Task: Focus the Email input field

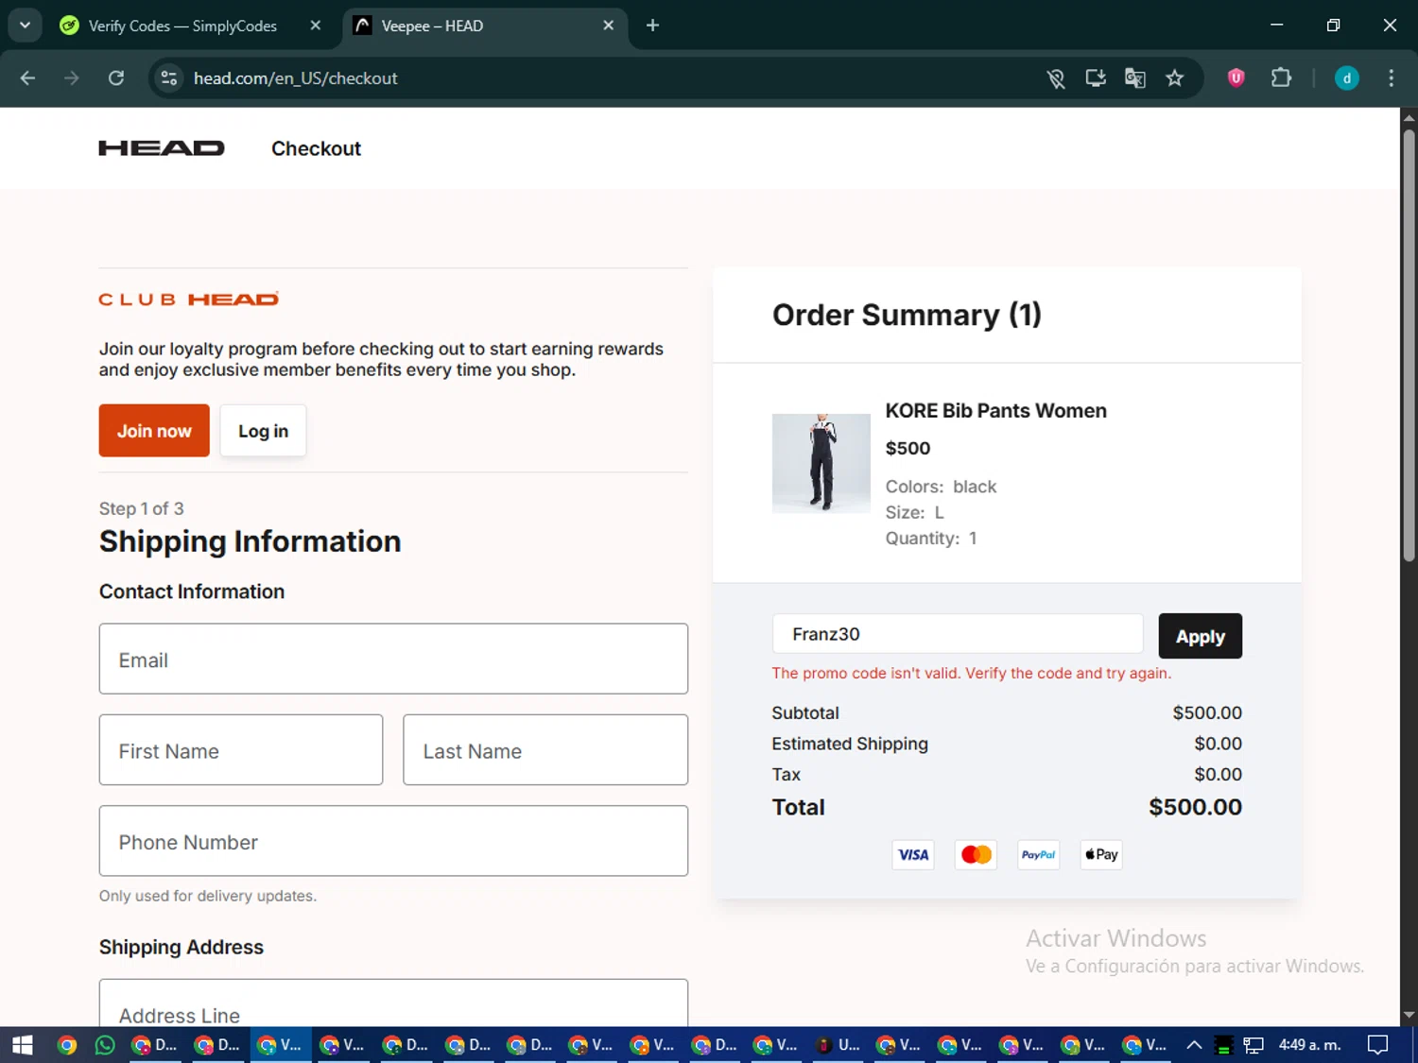Action: [393, 659]
